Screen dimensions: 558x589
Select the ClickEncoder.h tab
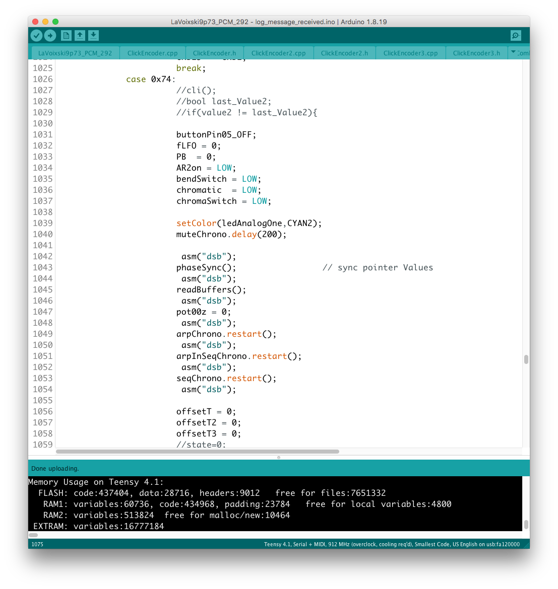coord(214,53)
